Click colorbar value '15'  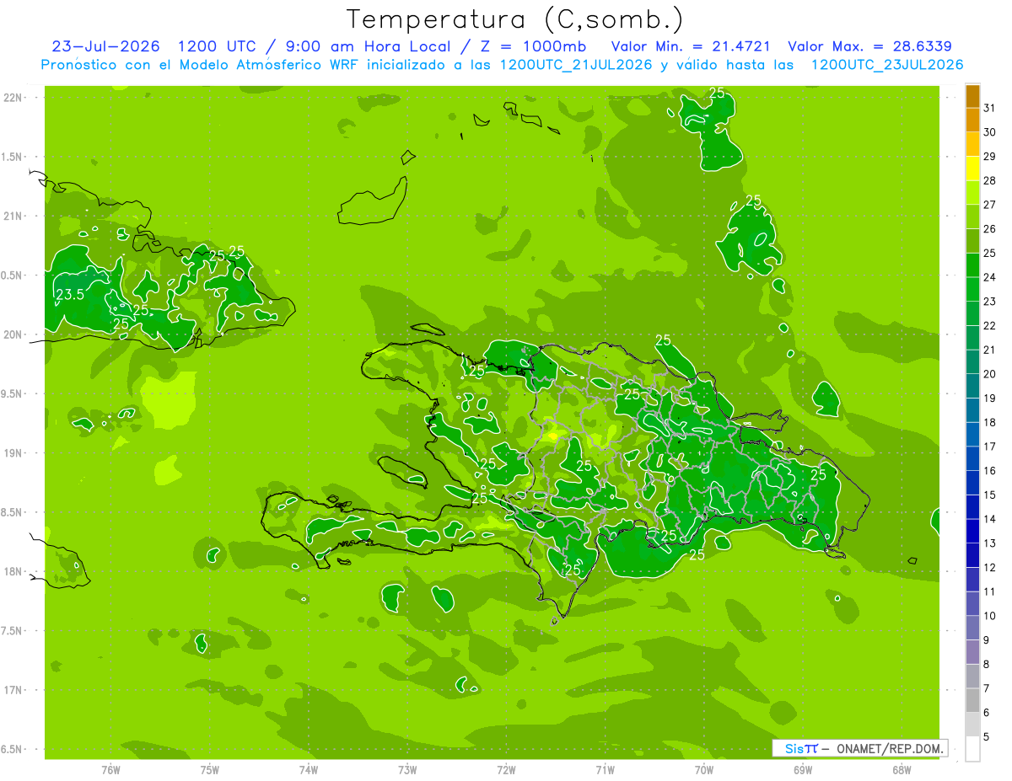tap(989, 495)
